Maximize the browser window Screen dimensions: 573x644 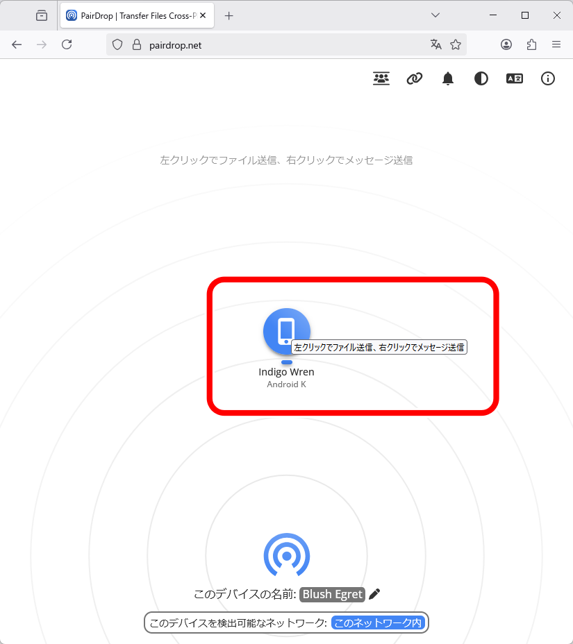pos(525,15)
